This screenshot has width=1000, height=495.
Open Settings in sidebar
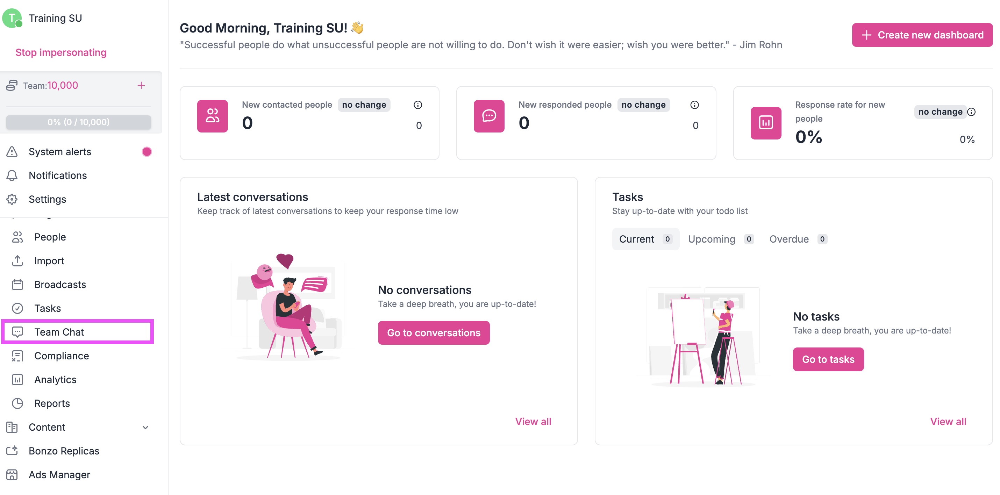click(x=79, y=199)
